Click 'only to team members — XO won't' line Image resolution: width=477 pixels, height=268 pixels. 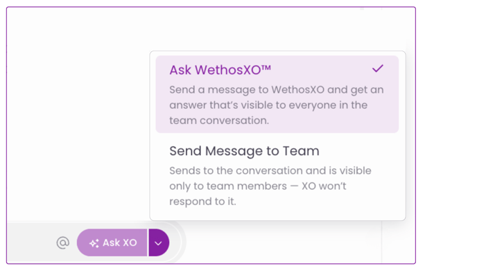pos(258,186)
